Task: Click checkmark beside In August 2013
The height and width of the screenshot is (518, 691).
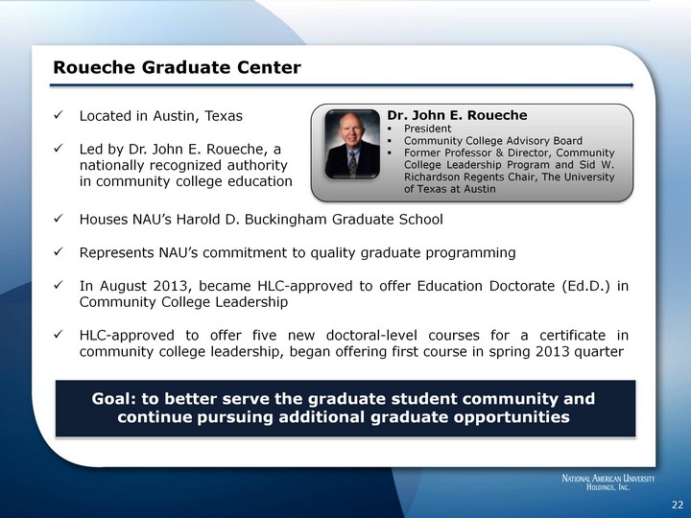Action: pos(58,286)
